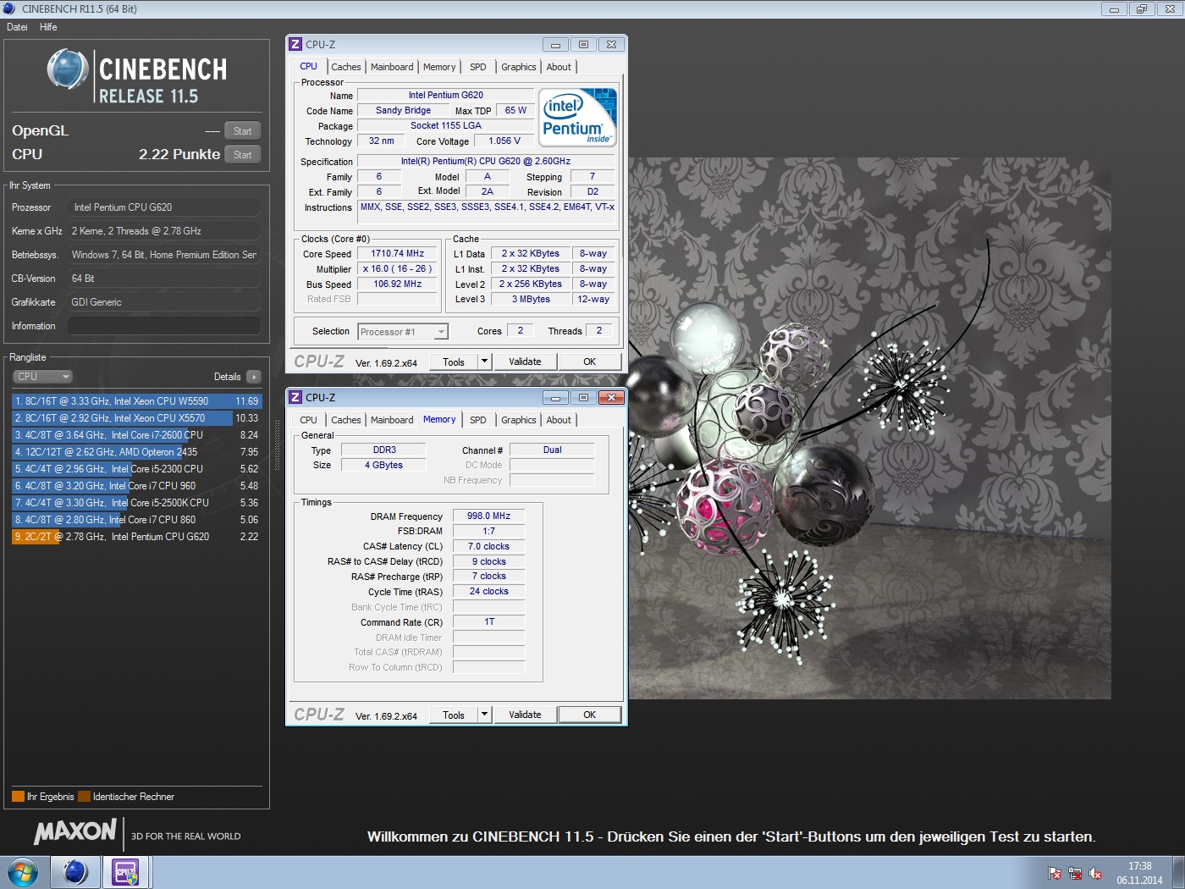Open the Hilfe menu

[48, 27]
